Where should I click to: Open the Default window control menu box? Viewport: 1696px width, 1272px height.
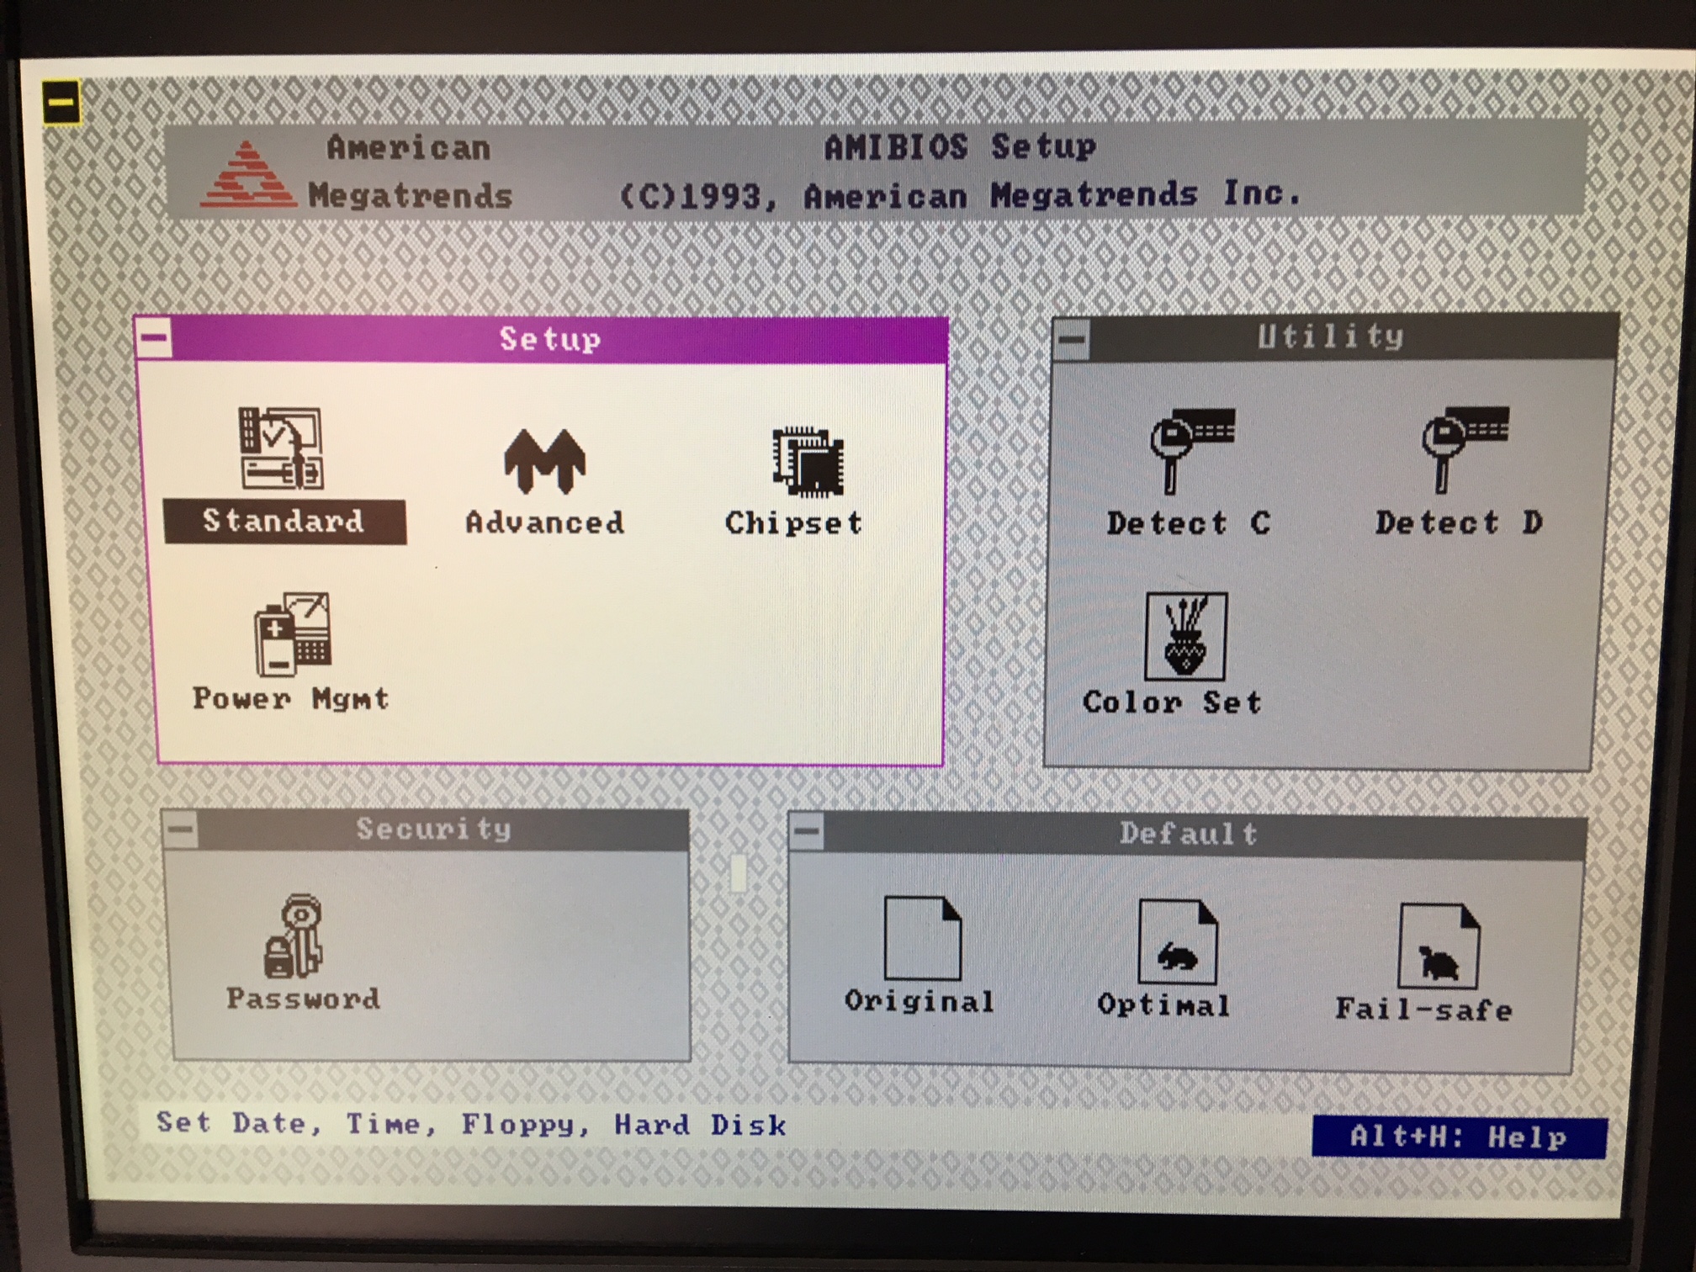807,832
